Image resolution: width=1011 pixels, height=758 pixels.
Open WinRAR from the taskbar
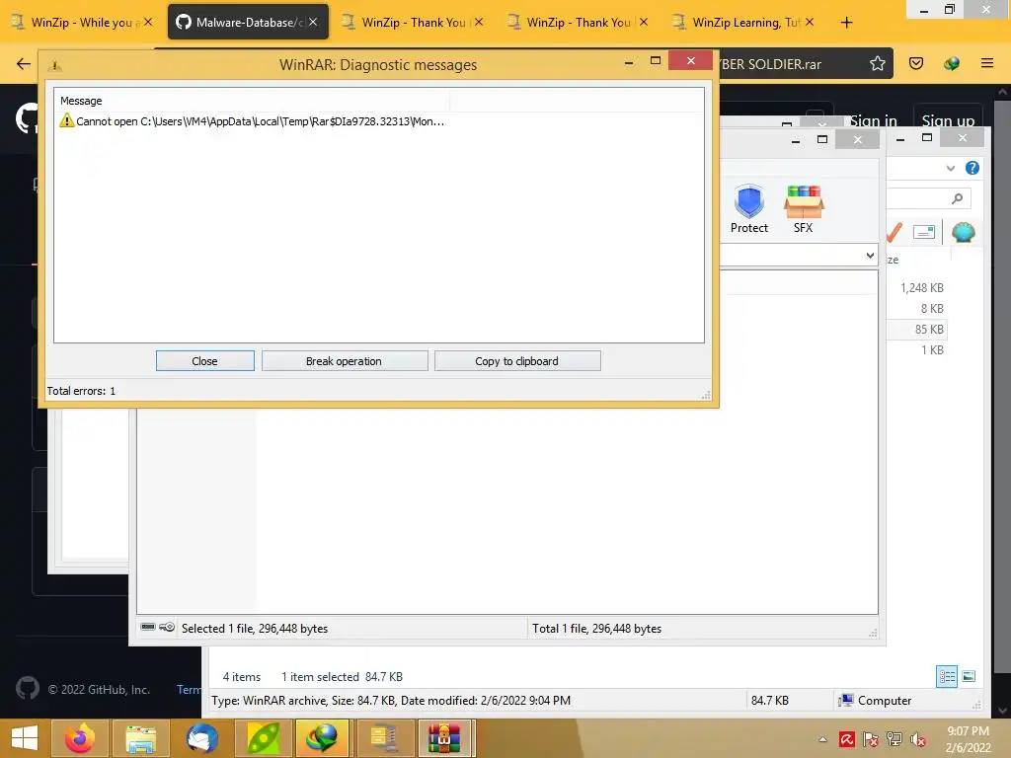445,738
